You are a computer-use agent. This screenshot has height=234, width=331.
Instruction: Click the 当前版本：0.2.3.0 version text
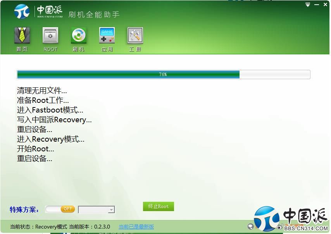pos(90,227)
